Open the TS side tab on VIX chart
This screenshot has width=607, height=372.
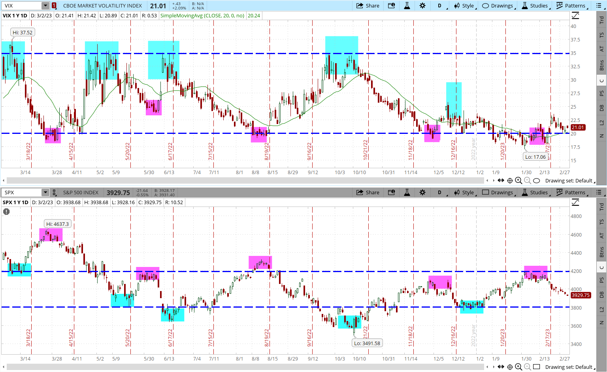(601, 35)
